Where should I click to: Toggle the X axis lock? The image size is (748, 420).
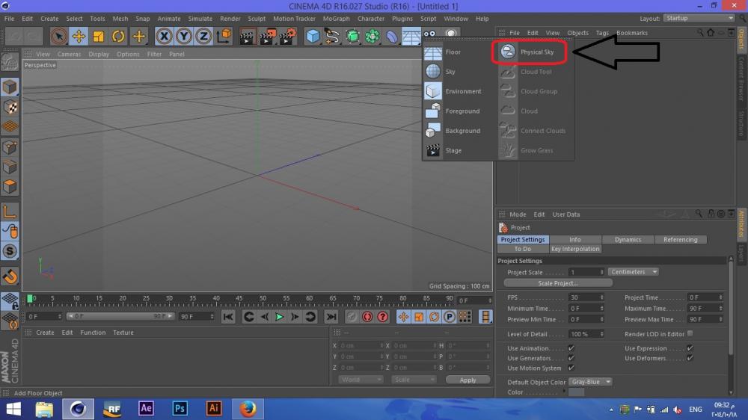[x=164, y=36]
